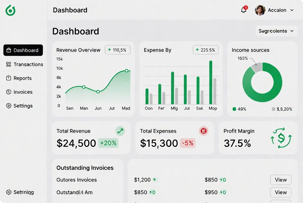The width and height of the screenshot is (303, 203).
Task: Click the user avatar photo
Action: click(x=260, y=10)
